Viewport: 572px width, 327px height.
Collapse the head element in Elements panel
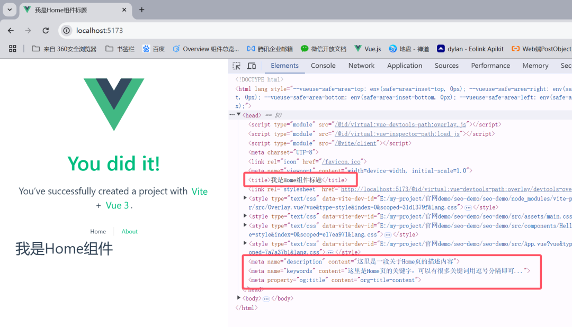238,114
